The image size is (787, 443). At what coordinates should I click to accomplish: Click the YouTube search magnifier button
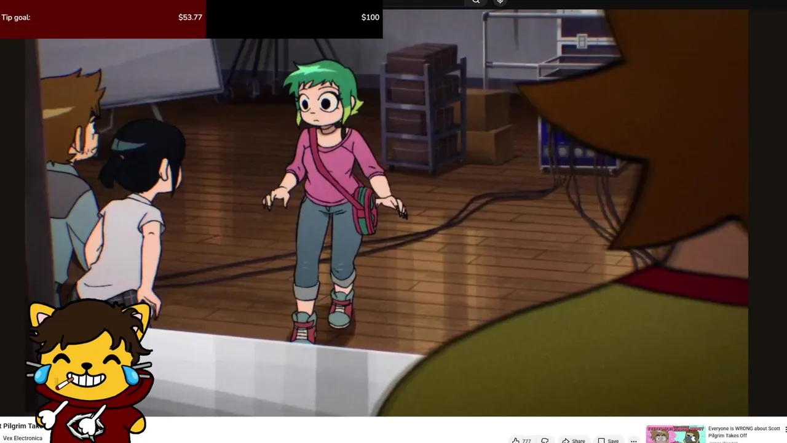475,2
